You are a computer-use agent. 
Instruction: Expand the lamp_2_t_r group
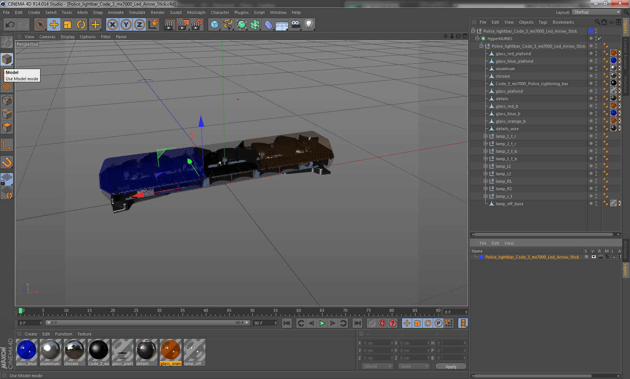[x=485, y=144]
